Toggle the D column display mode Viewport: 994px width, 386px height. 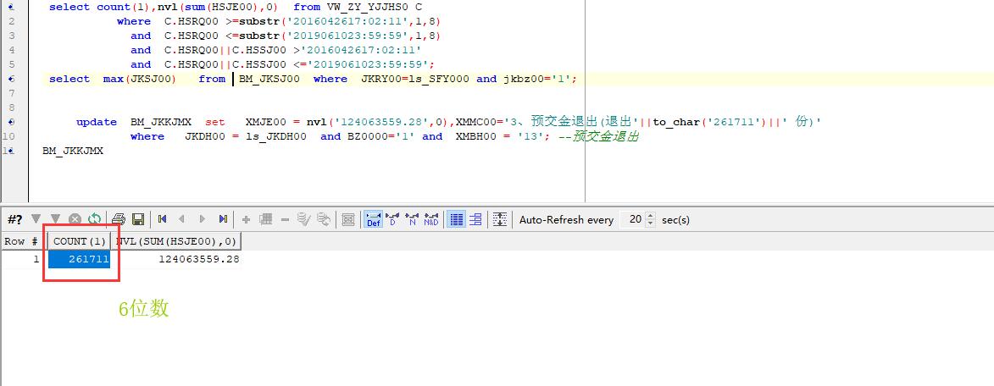point(392,219)
